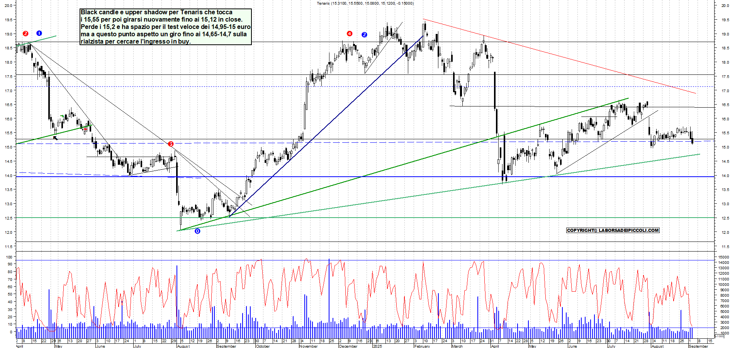Select the blue circled 1 wave marker
The height and width of the screenshot is (348, 730).
[39, 33]
